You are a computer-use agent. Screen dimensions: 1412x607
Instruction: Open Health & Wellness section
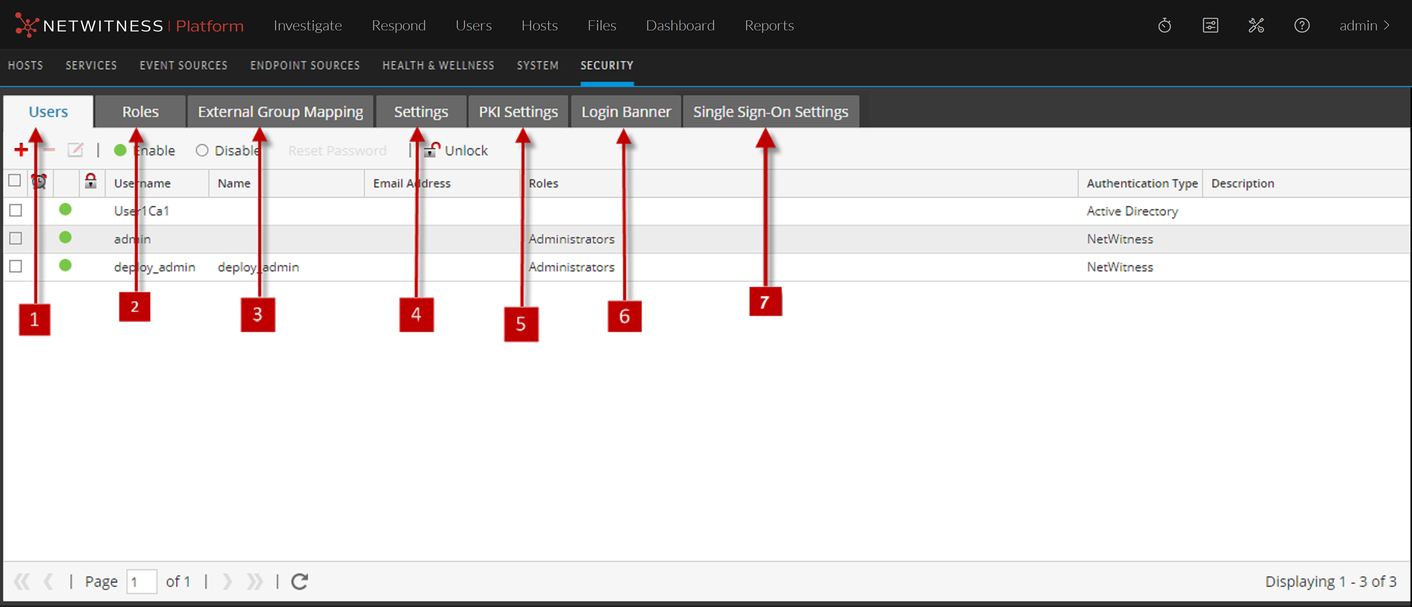coord(438,66)
